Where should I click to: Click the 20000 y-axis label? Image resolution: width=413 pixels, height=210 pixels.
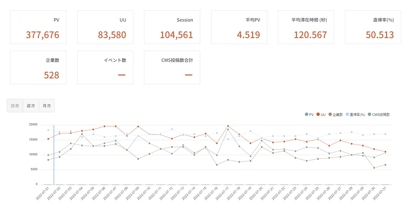(x=33, y=125)
